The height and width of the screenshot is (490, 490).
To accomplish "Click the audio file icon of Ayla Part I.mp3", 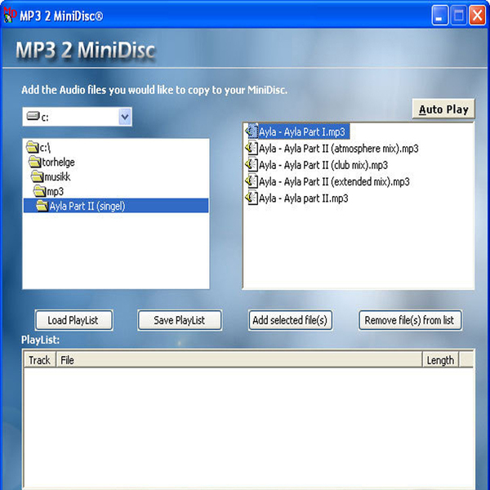I will coord(252,131).
